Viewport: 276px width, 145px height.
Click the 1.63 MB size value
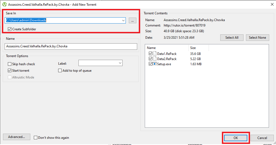pos(196,64)
